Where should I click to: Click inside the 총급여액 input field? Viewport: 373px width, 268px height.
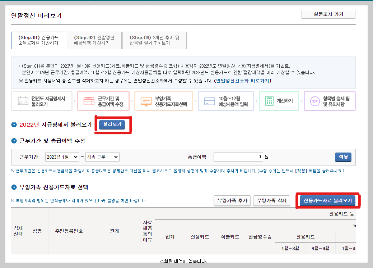coord(238,157)
